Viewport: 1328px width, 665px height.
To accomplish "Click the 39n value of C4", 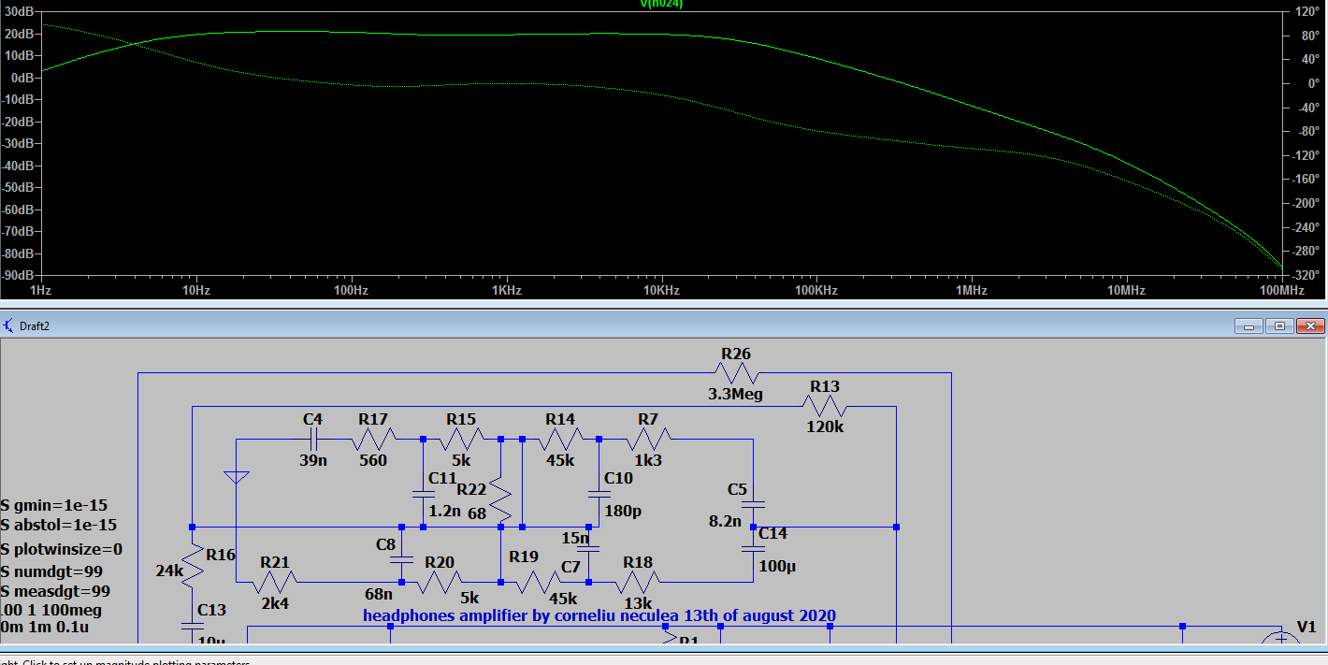I will [x=314, y=460].
